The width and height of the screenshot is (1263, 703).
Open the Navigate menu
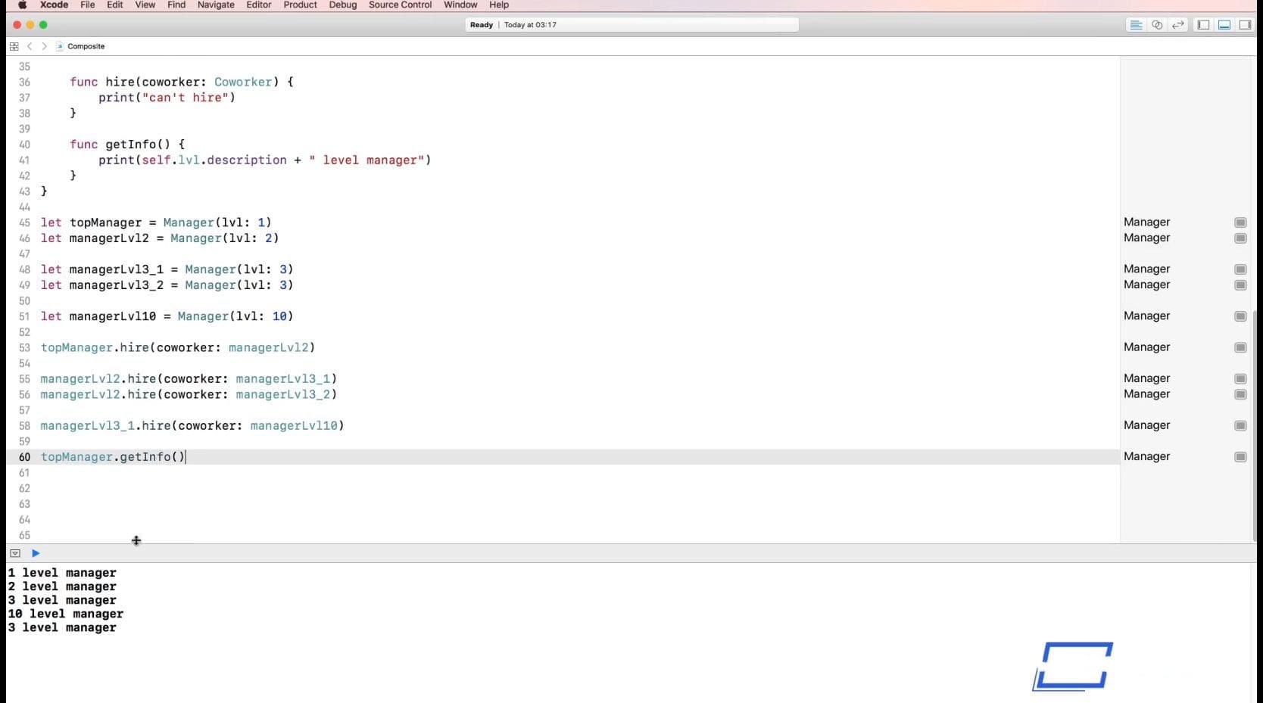coord(216,5)
